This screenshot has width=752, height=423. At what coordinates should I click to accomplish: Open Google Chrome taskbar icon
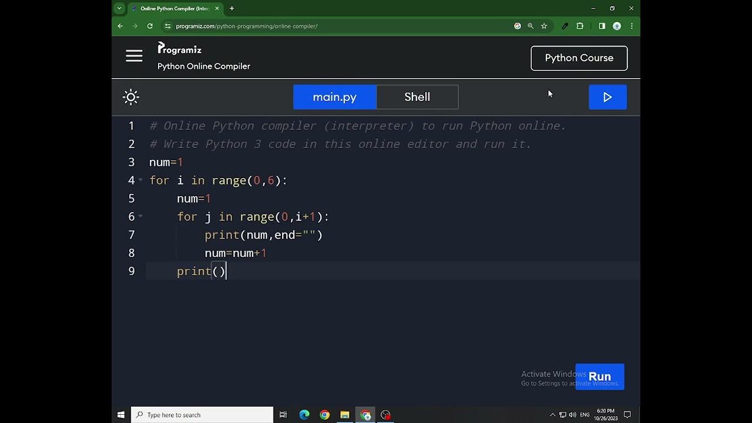tap(325, 415)
